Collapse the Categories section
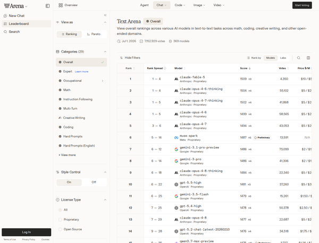The height and width of the screenshot is (243, 319). click(x=105, y=52)
